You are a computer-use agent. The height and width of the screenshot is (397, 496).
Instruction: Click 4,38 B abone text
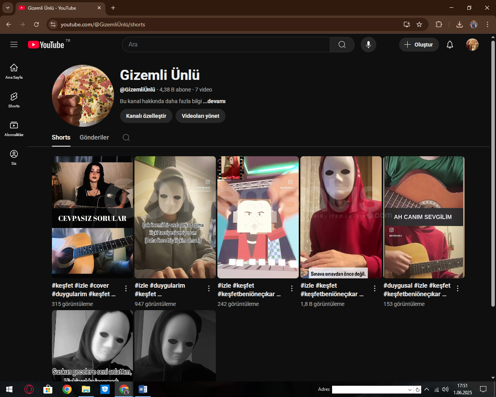pos(175,90)
